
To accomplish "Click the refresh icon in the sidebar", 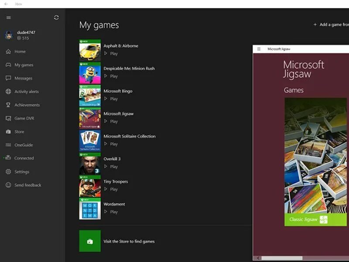I will pyautogui.click(x=56, y=17).
